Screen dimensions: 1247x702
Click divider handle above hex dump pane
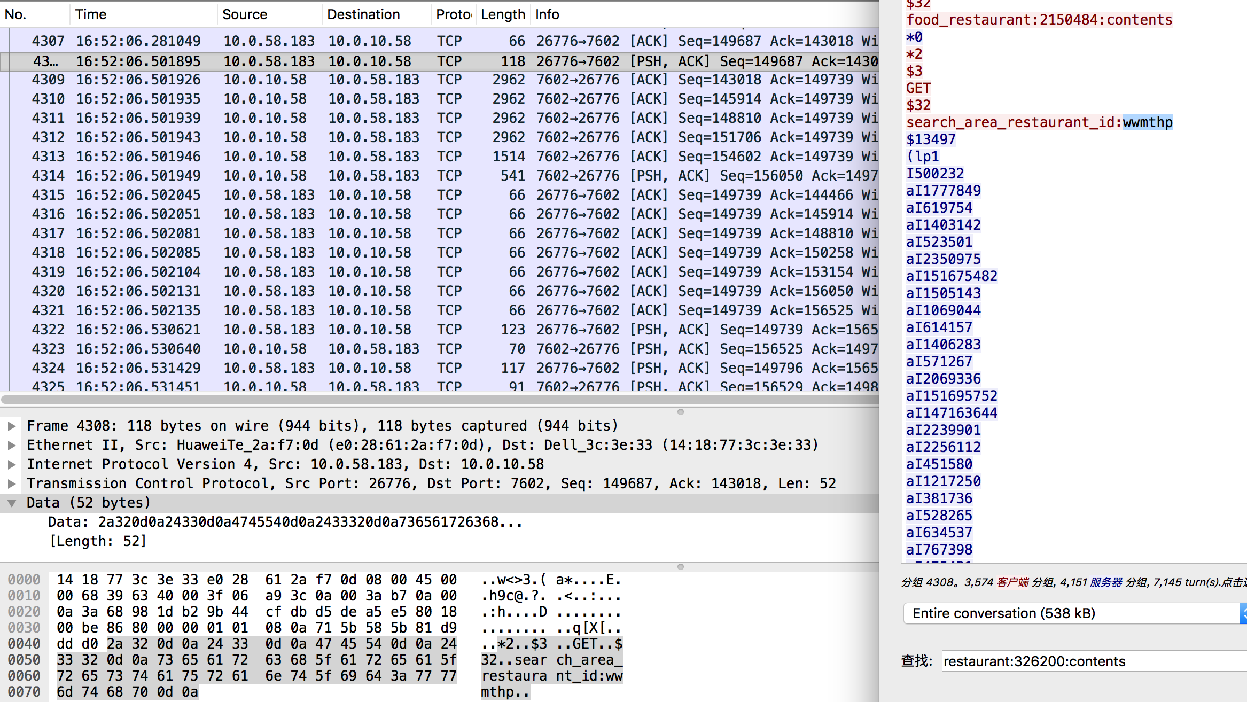point(680,567)
